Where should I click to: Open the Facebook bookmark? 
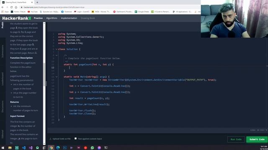[67, 12]
